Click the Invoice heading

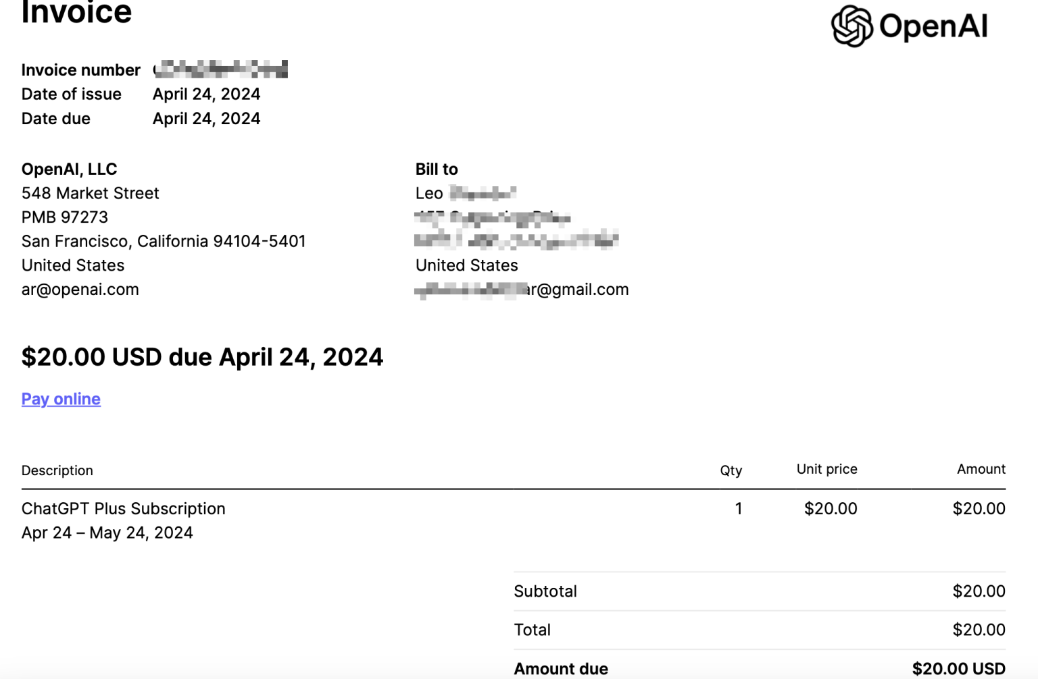click(x=76, y=12)
